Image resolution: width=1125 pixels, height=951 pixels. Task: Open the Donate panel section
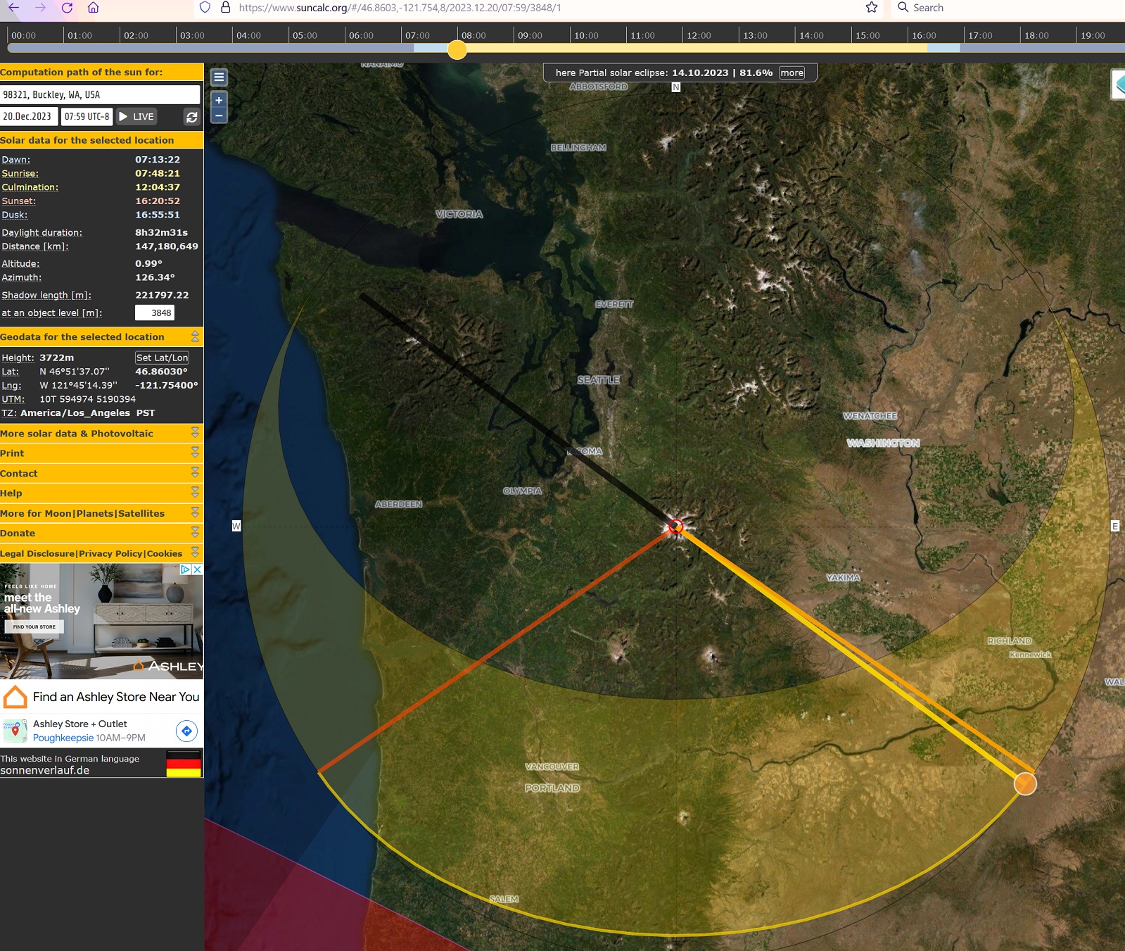[195, 534]
